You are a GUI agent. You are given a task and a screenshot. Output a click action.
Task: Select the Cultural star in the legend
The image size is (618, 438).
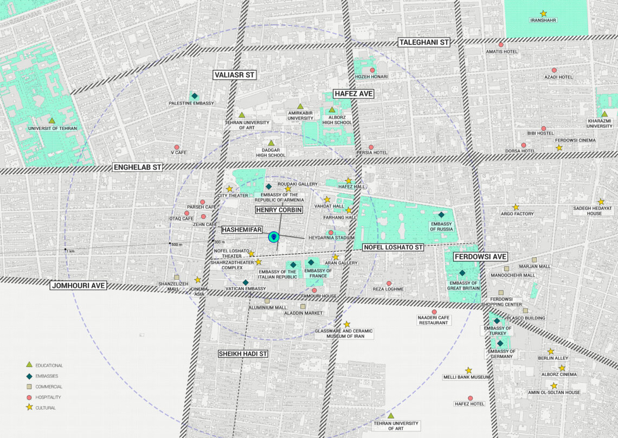(x=29, y=407)
